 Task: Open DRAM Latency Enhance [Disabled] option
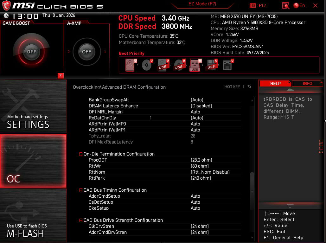(201, 106)
